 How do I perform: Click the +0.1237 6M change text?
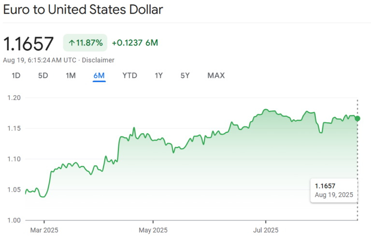click(135, 43)
